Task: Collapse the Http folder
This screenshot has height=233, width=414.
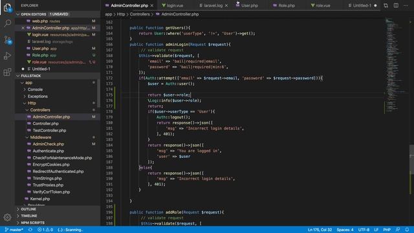Action: [x=32, y=104]
